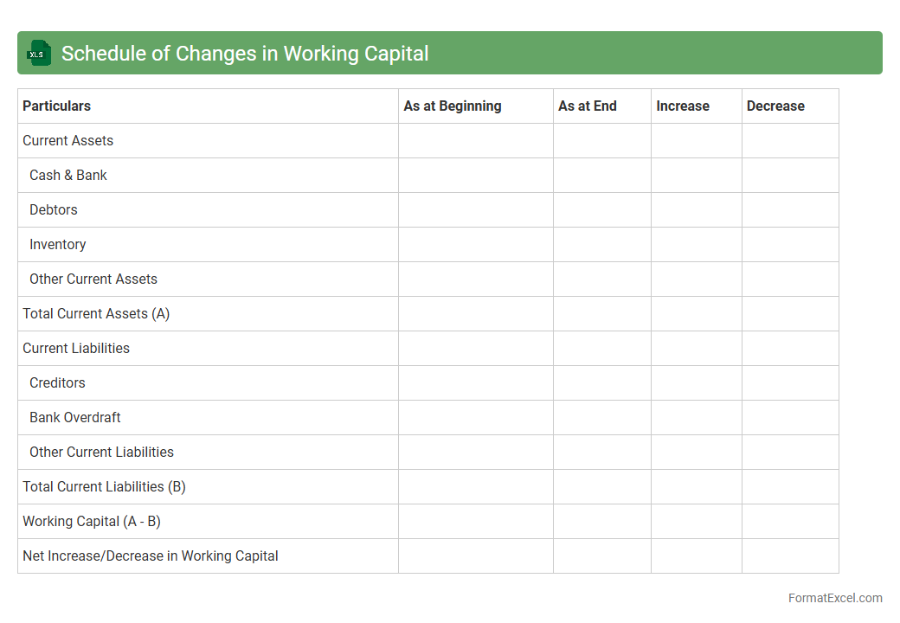Click the Other Current Assets label

[x=93, y=279]
